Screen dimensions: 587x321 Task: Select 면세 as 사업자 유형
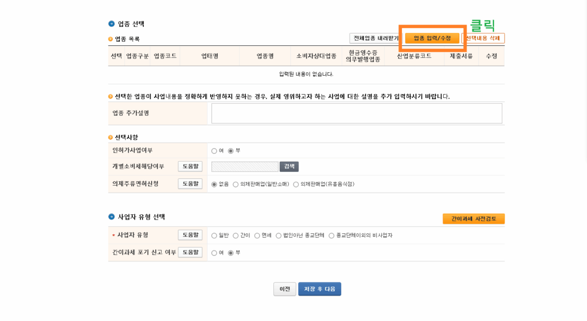[x=257, y=236]
